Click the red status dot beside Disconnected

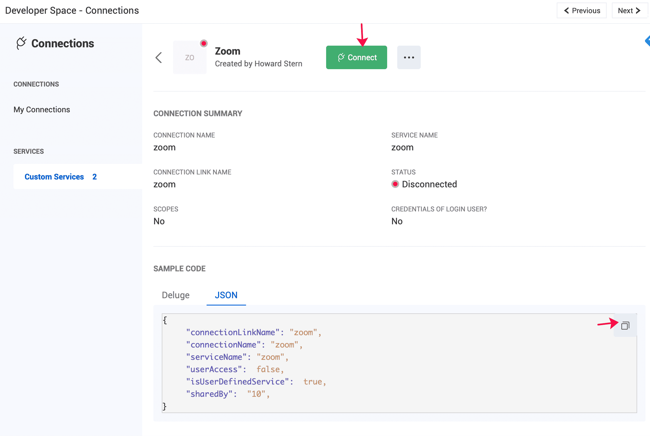tap(395, 184)
